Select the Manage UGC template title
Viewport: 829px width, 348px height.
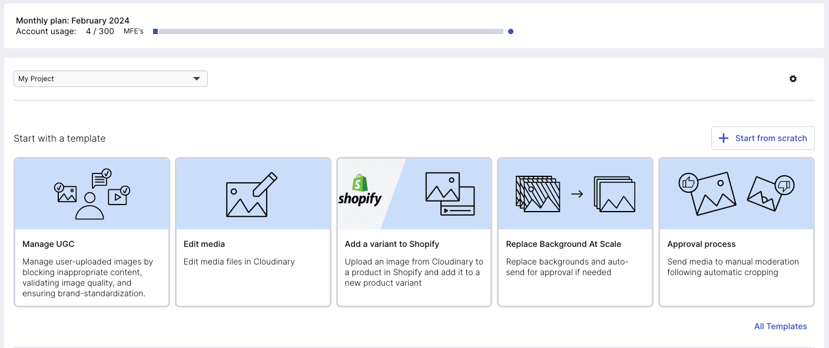[48, 244]
